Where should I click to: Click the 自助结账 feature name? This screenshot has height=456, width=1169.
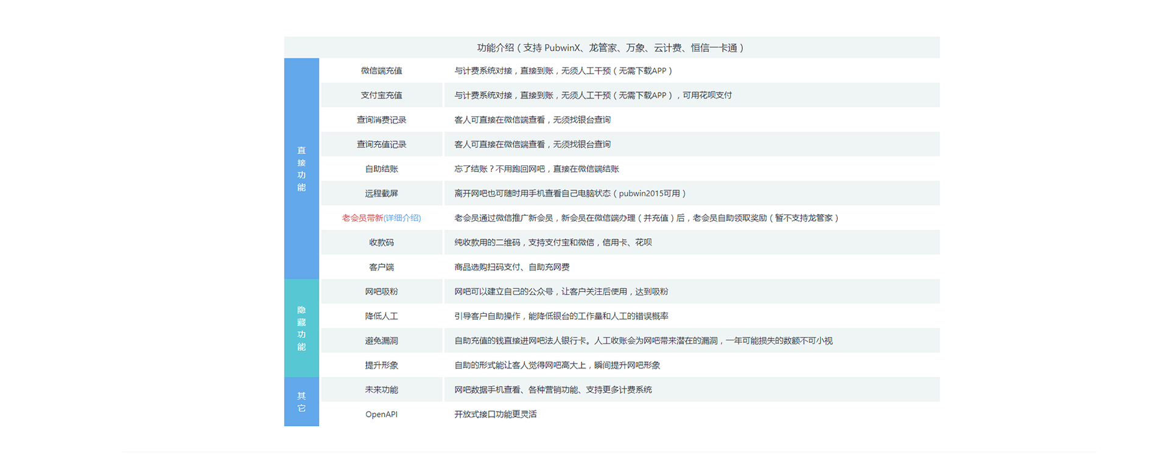(382, 169)
